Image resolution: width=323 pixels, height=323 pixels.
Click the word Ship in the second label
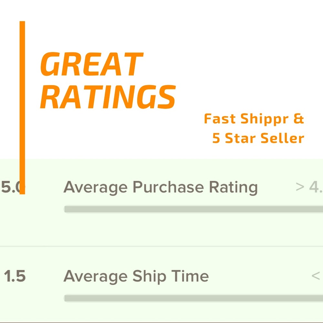[149, 276]
